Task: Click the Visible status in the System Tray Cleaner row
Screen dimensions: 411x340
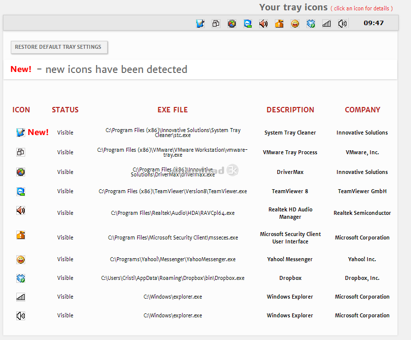Action: click(65, 133)
